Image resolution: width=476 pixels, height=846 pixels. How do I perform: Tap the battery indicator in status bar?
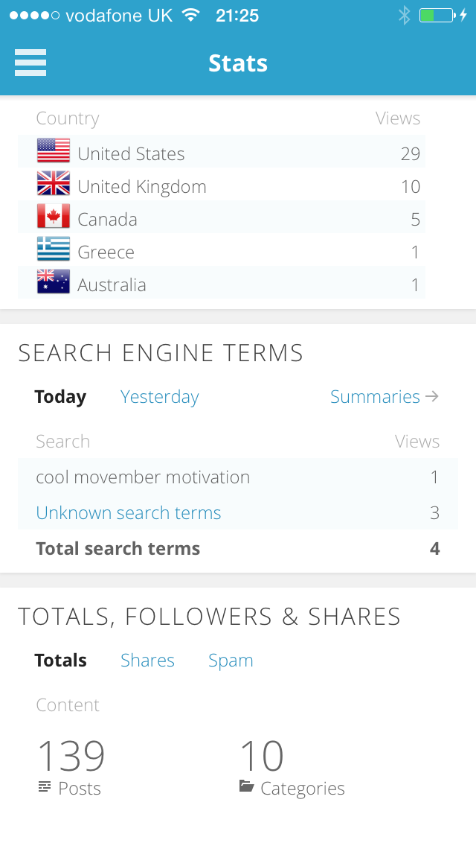[x=436, y=16]
